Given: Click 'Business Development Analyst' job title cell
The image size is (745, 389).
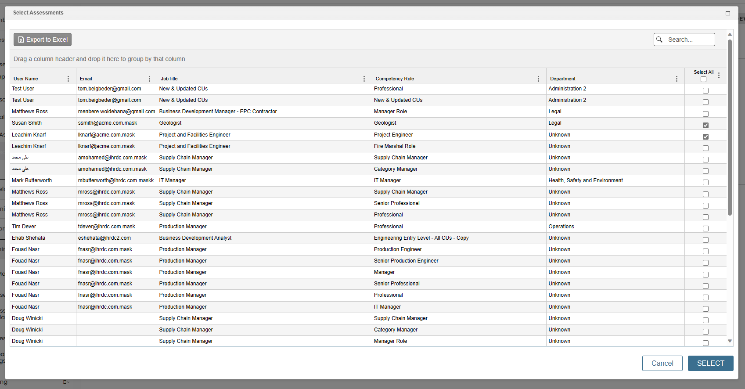Looking at the screenshot, I should click(264, 238).
